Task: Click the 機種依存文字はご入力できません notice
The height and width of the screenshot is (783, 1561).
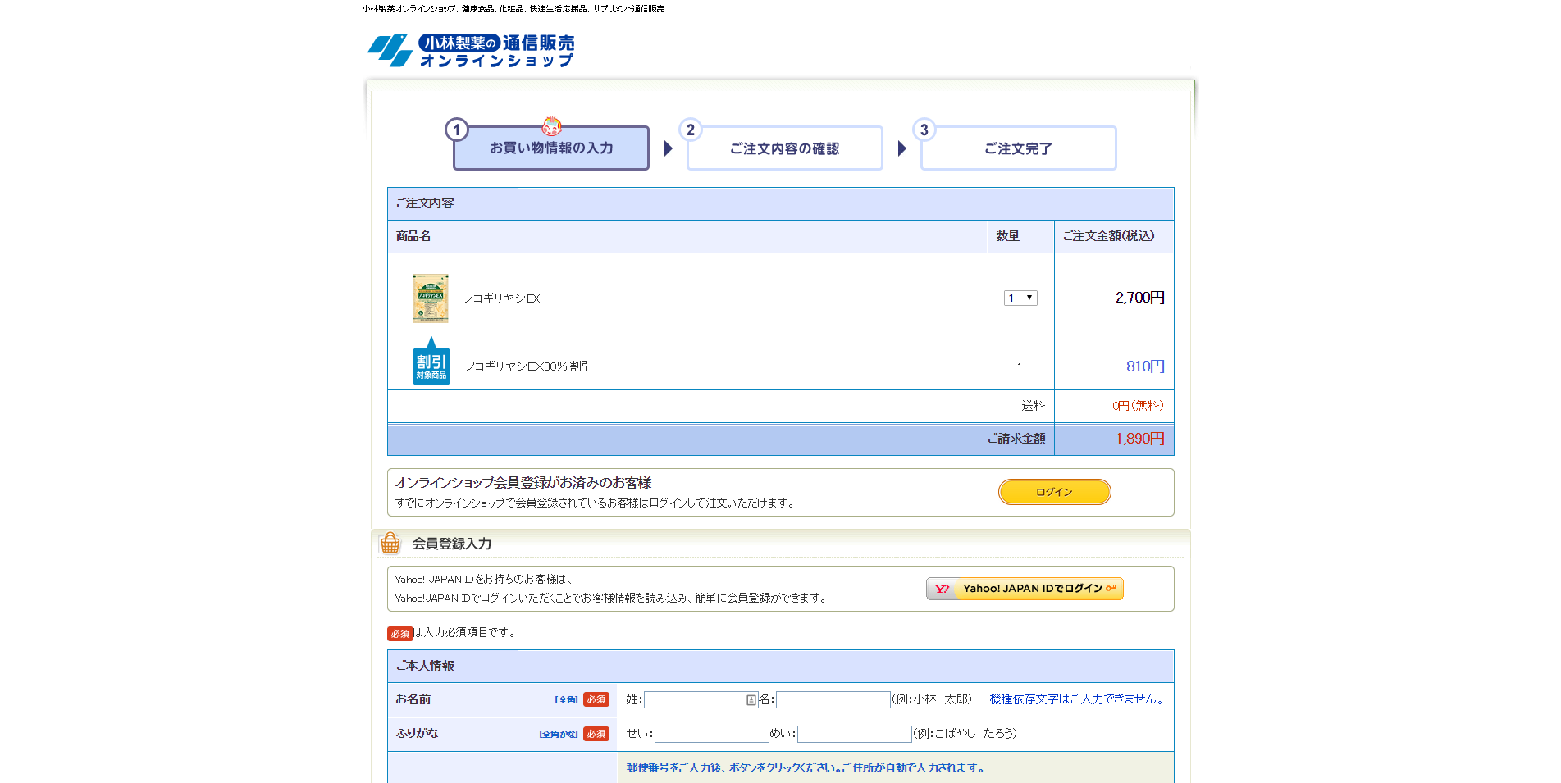Action: pyautogui.click(x=1077, y=699)
